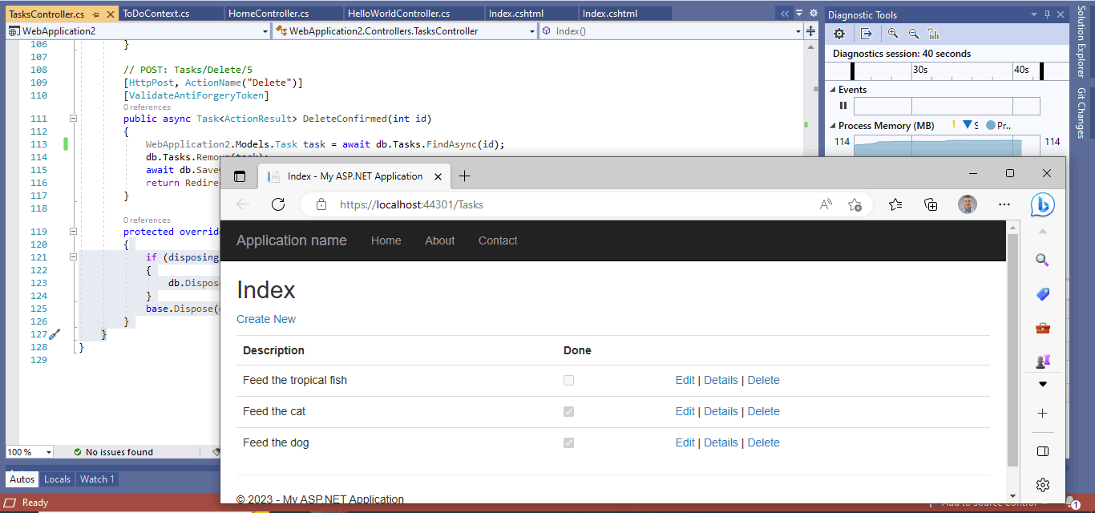
Task: Pin the Diagnostic Tools panel
Action: (1047, 14)
